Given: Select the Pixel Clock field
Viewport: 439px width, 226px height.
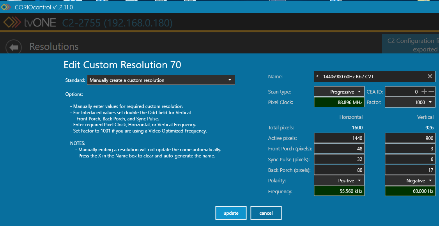Looking at the screenshot, I should [339, 102].
